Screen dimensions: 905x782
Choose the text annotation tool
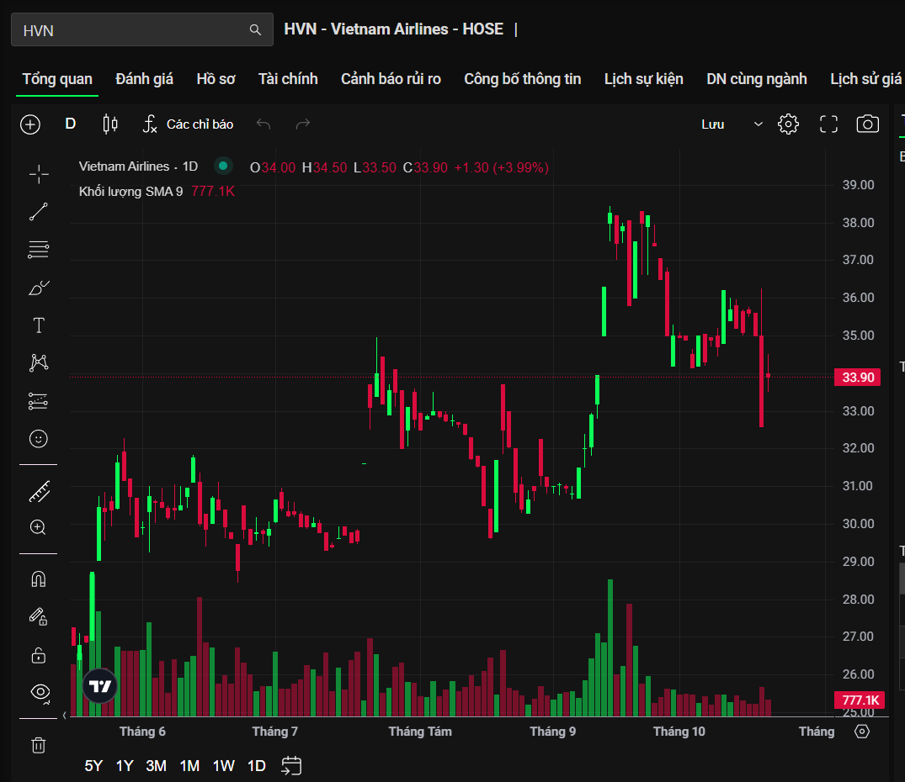[39, 325]
